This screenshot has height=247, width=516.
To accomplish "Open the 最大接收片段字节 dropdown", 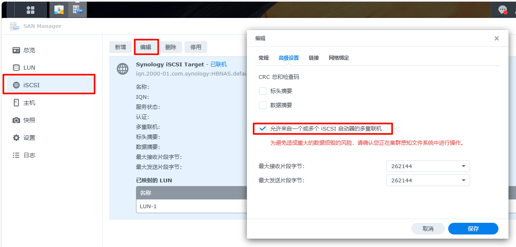I will click(428, 166).
